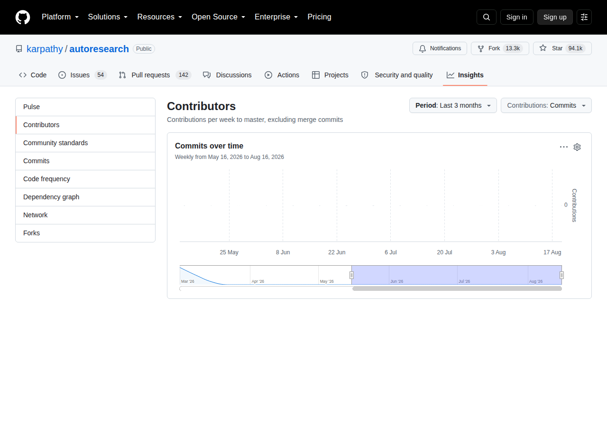Open the Pull requests tab
The width and height of the screenshot is (607, 427).
[155, 75]
